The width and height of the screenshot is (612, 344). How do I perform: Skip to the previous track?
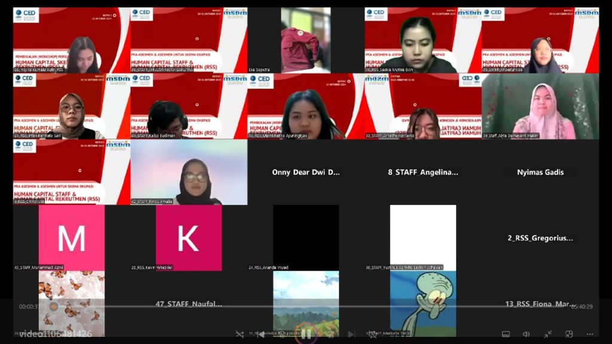pos(261,334)
